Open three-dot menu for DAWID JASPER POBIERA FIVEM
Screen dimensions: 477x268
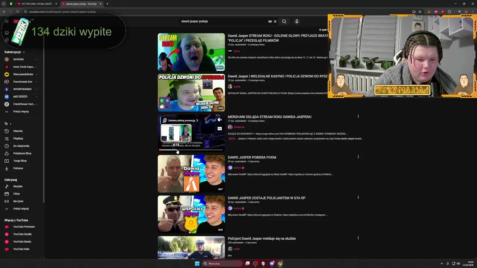click(358, 157)
